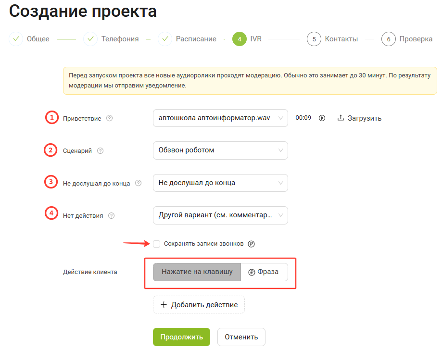Viewport: 442px width, 362px height.
Task: Select the IVR step label
Action: click(x=256, y=39)
